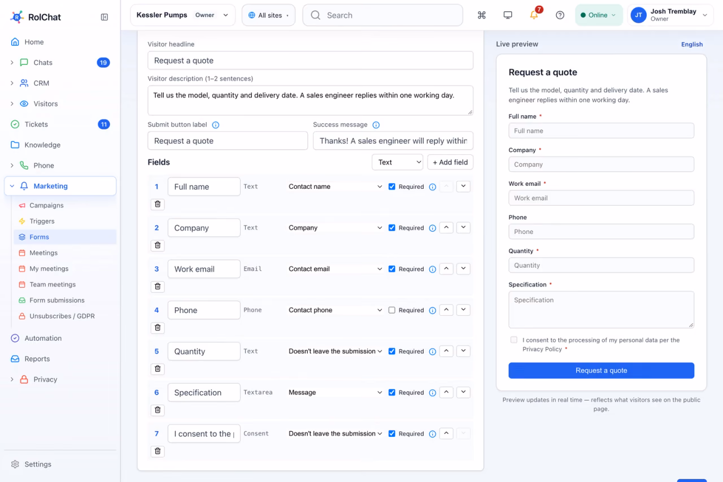This screenshot has height=482, width=723.
Task: Open the help question mark icon
Action: (560, 15)
